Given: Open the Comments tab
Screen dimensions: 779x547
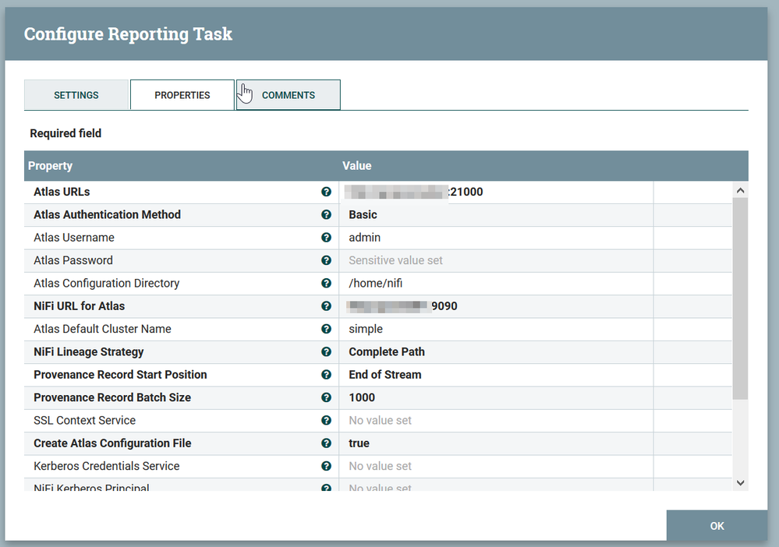Looking at the screenshot, I should 288,95.
